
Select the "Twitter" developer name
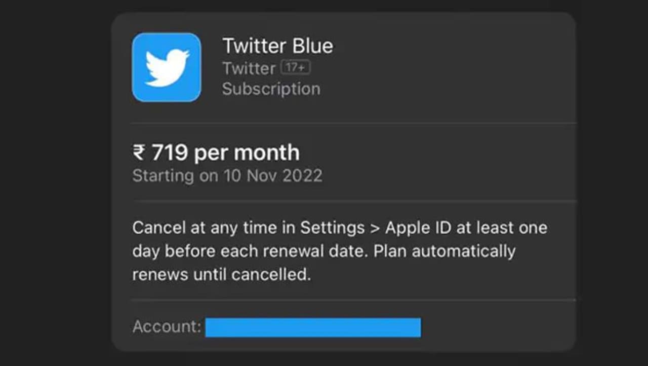[249, 68]
